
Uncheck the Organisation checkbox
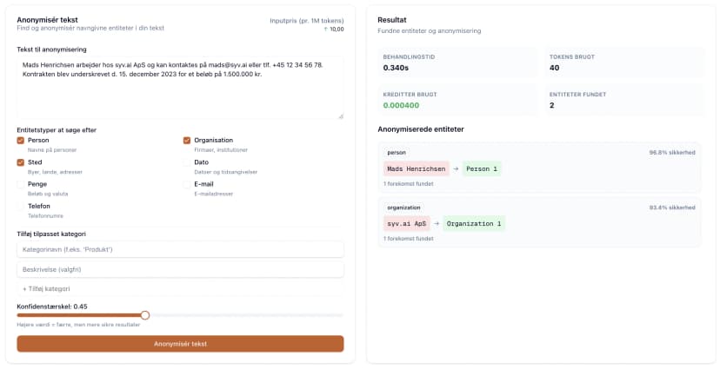click(187, 140)
